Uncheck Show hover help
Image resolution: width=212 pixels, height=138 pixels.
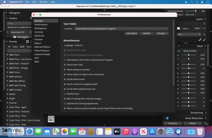pyautogui.click(x=65, y=65)
